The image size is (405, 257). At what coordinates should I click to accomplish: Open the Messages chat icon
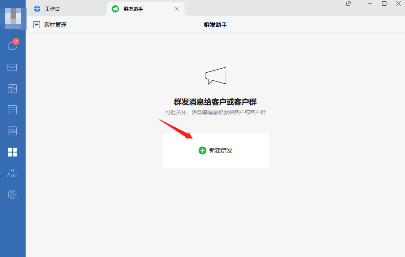pos(12,46)
